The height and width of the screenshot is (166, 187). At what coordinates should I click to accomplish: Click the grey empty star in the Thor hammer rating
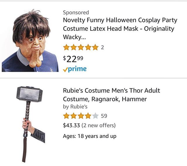(95, 116)
